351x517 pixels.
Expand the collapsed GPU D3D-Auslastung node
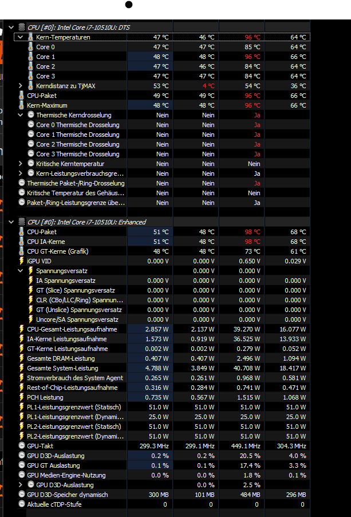tap(21, 485)
